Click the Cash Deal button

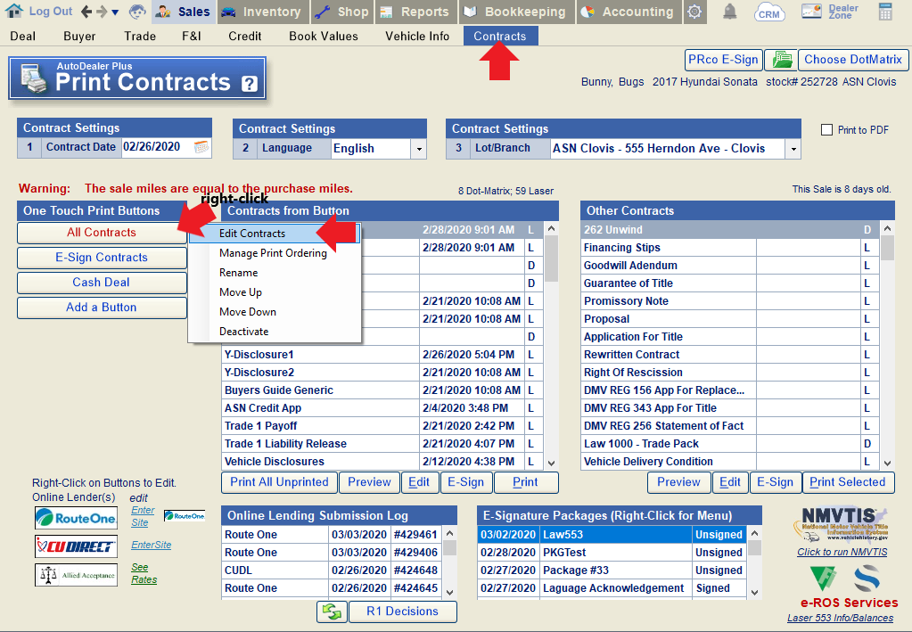click(102, 283)
